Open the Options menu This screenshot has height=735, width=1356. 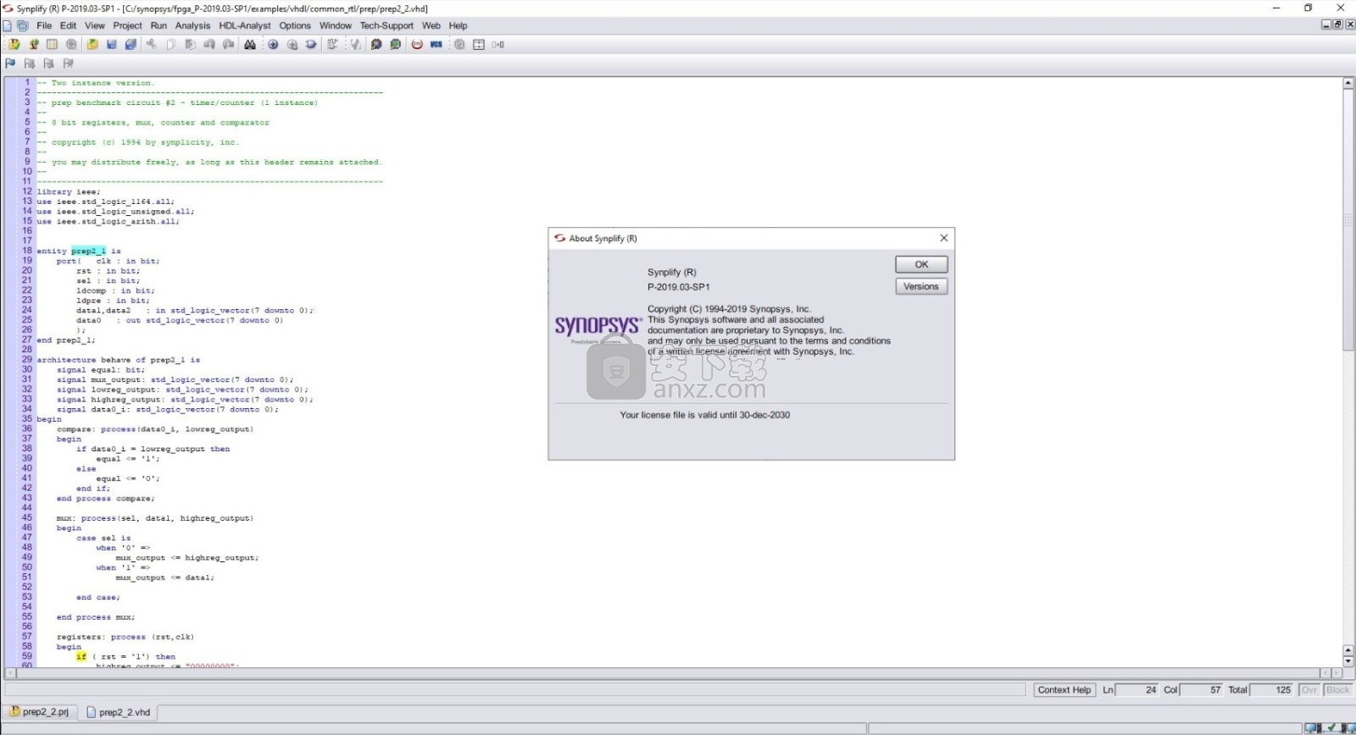tap(295, 25)
